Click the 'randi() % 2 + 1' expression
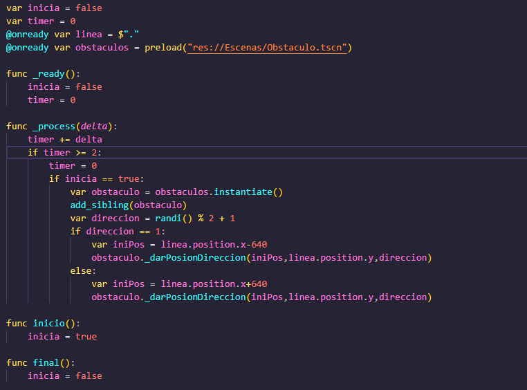Screen dimensions: 527x390 coord(195,219)
